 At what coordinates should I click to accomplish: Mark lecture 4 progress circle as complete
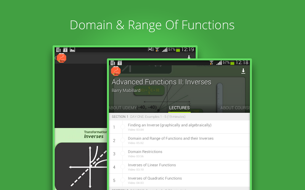122,167
